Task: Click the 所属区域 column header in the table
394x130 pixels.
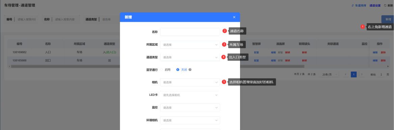Action: coord(79,44)
